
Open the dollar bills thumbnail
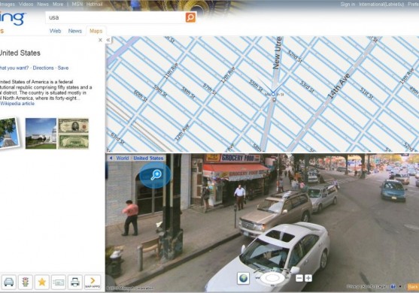[74, 134]
